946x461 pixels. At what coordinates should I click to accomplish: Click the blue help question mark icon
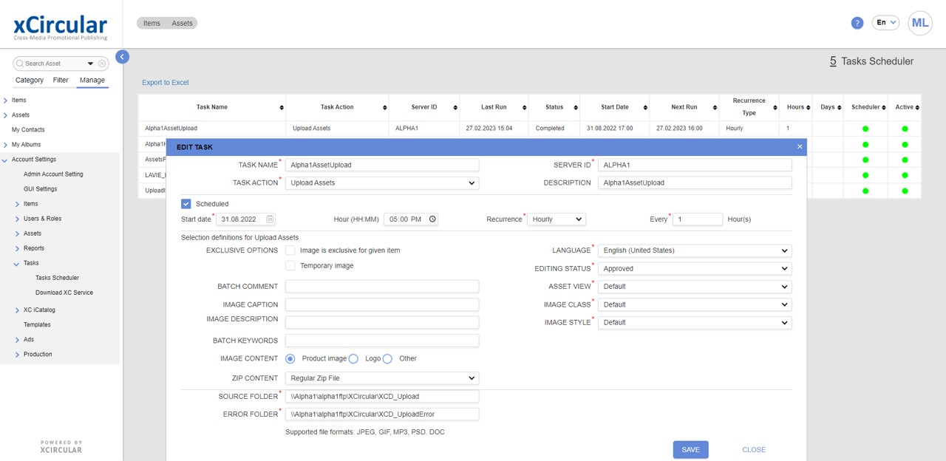coord(857,23)
